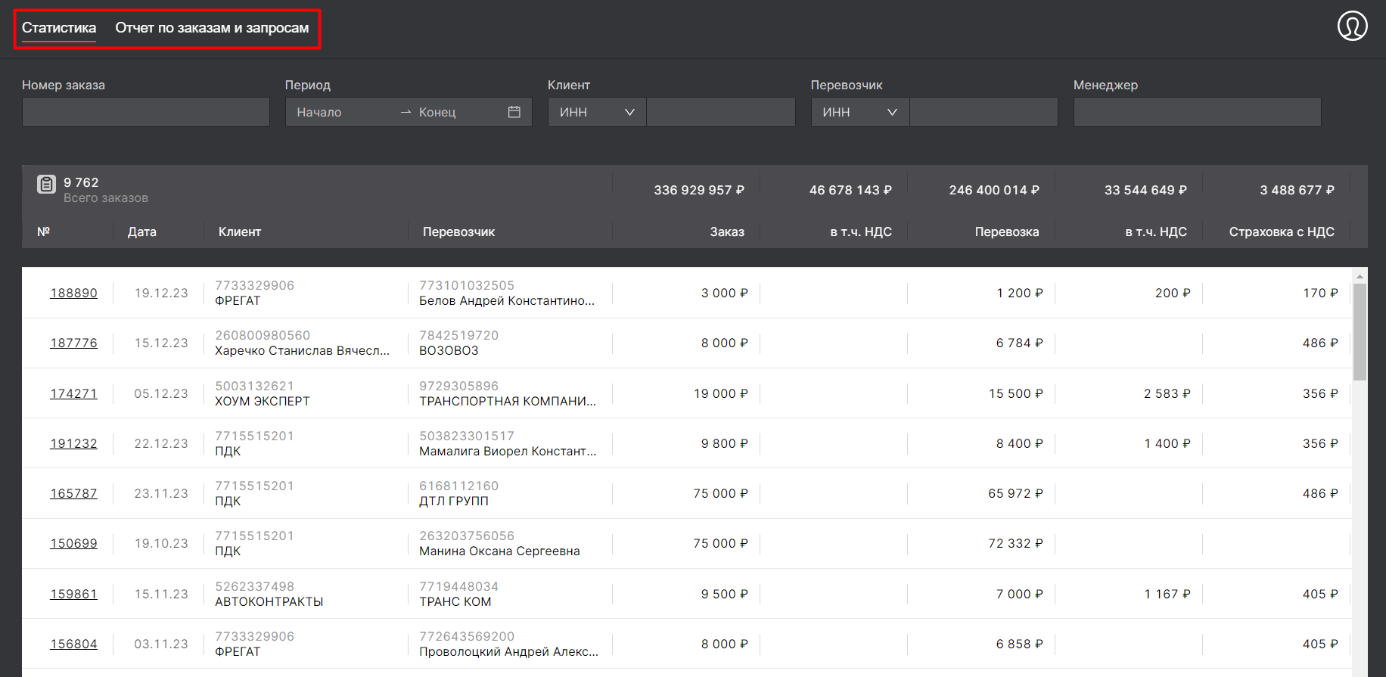
Task: Click insurance amount 170 ₽
Action: [1320, 293]
